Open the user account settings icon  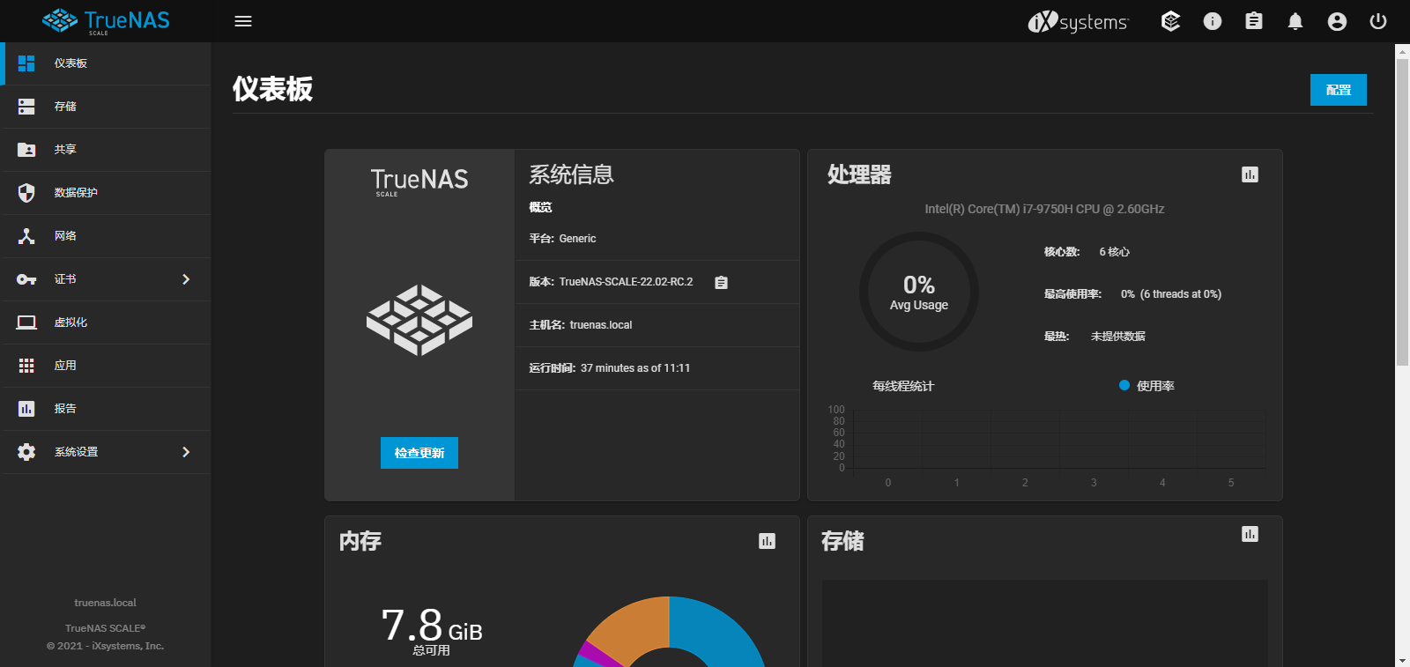tap(1337, 21)
